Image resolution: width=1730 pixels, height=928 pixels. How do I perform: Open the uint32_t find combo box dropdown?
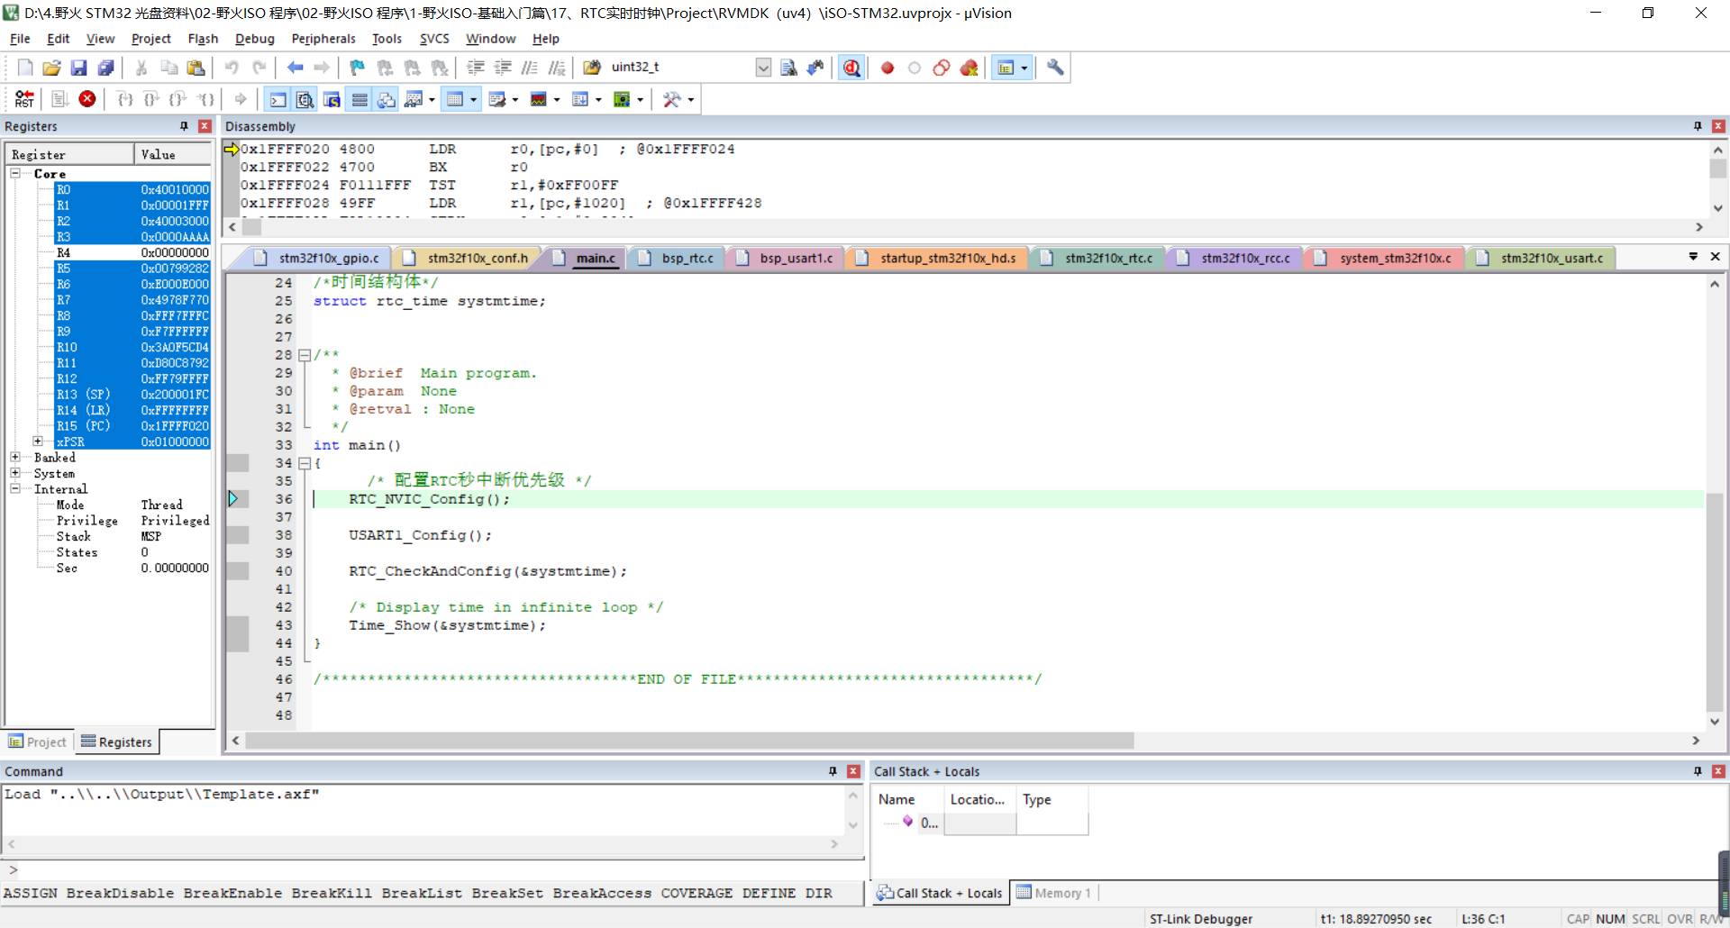[763, 68]
